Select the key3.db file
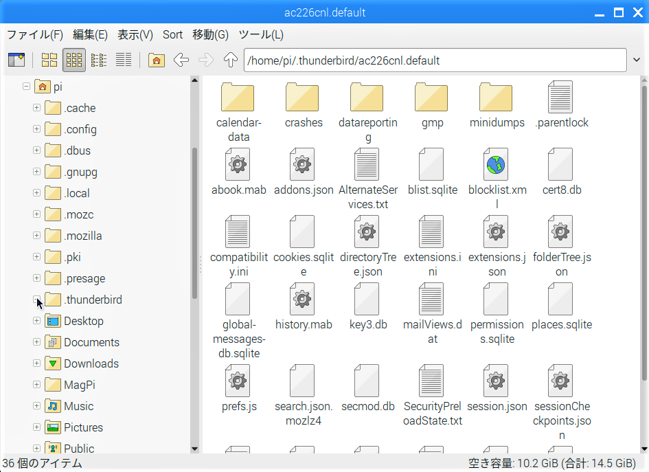 coord(367,307)
